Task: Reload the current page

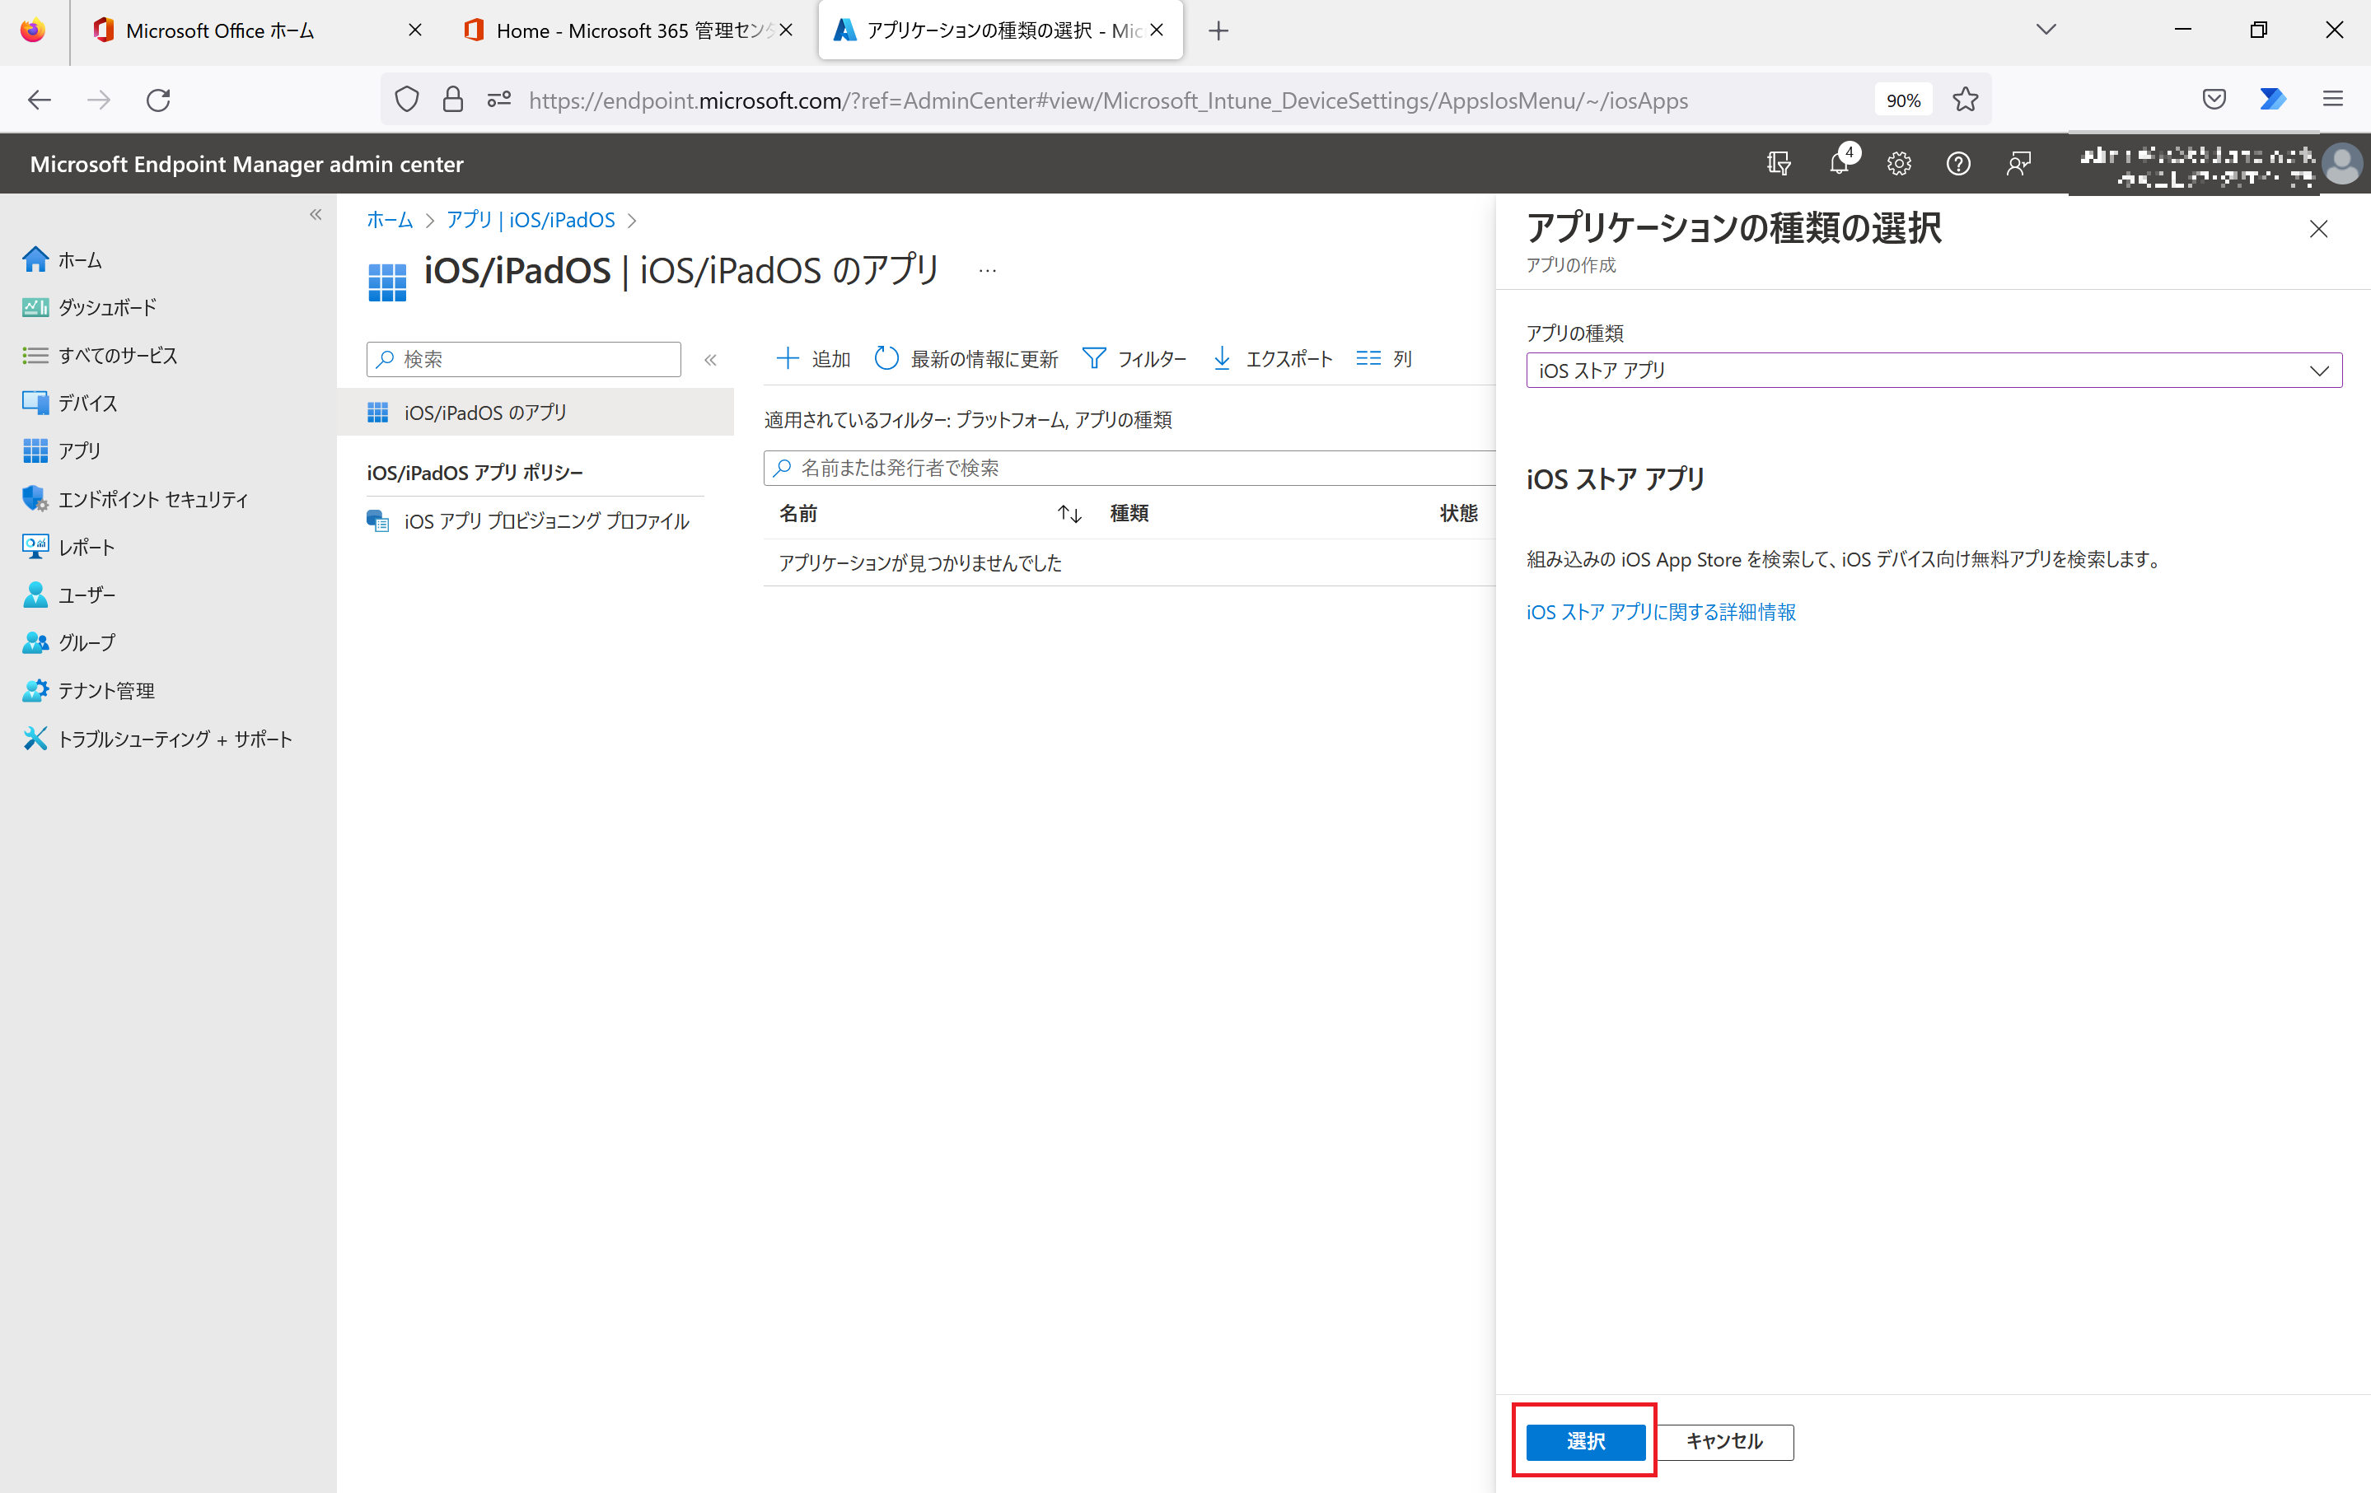Action: pyautogui.click(x=158, y=100)
